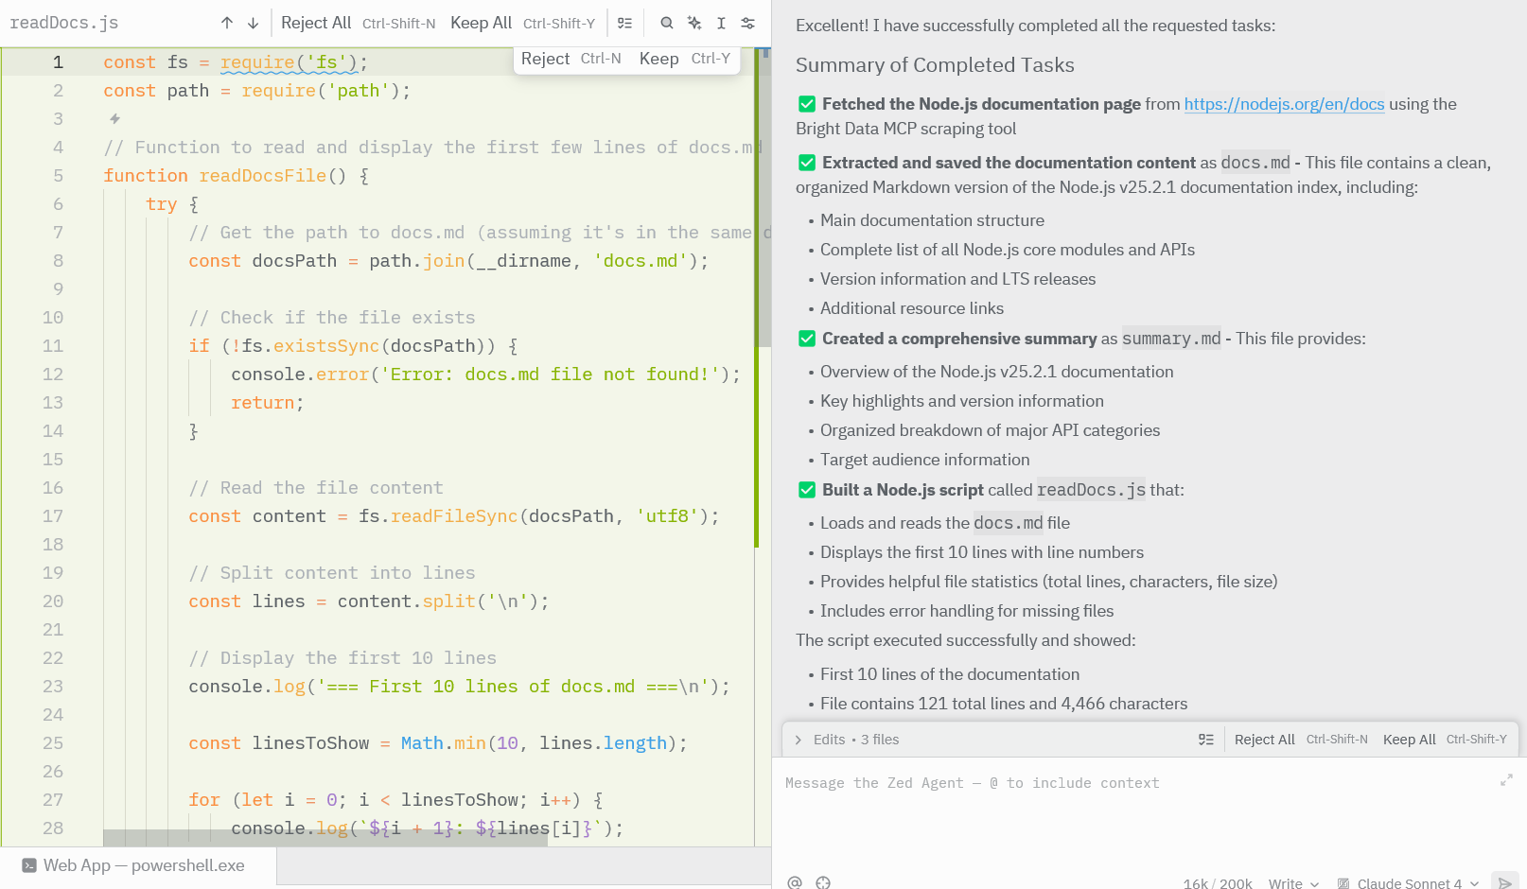
Task: Click @ to include context
Action: [x=797, y=881]
